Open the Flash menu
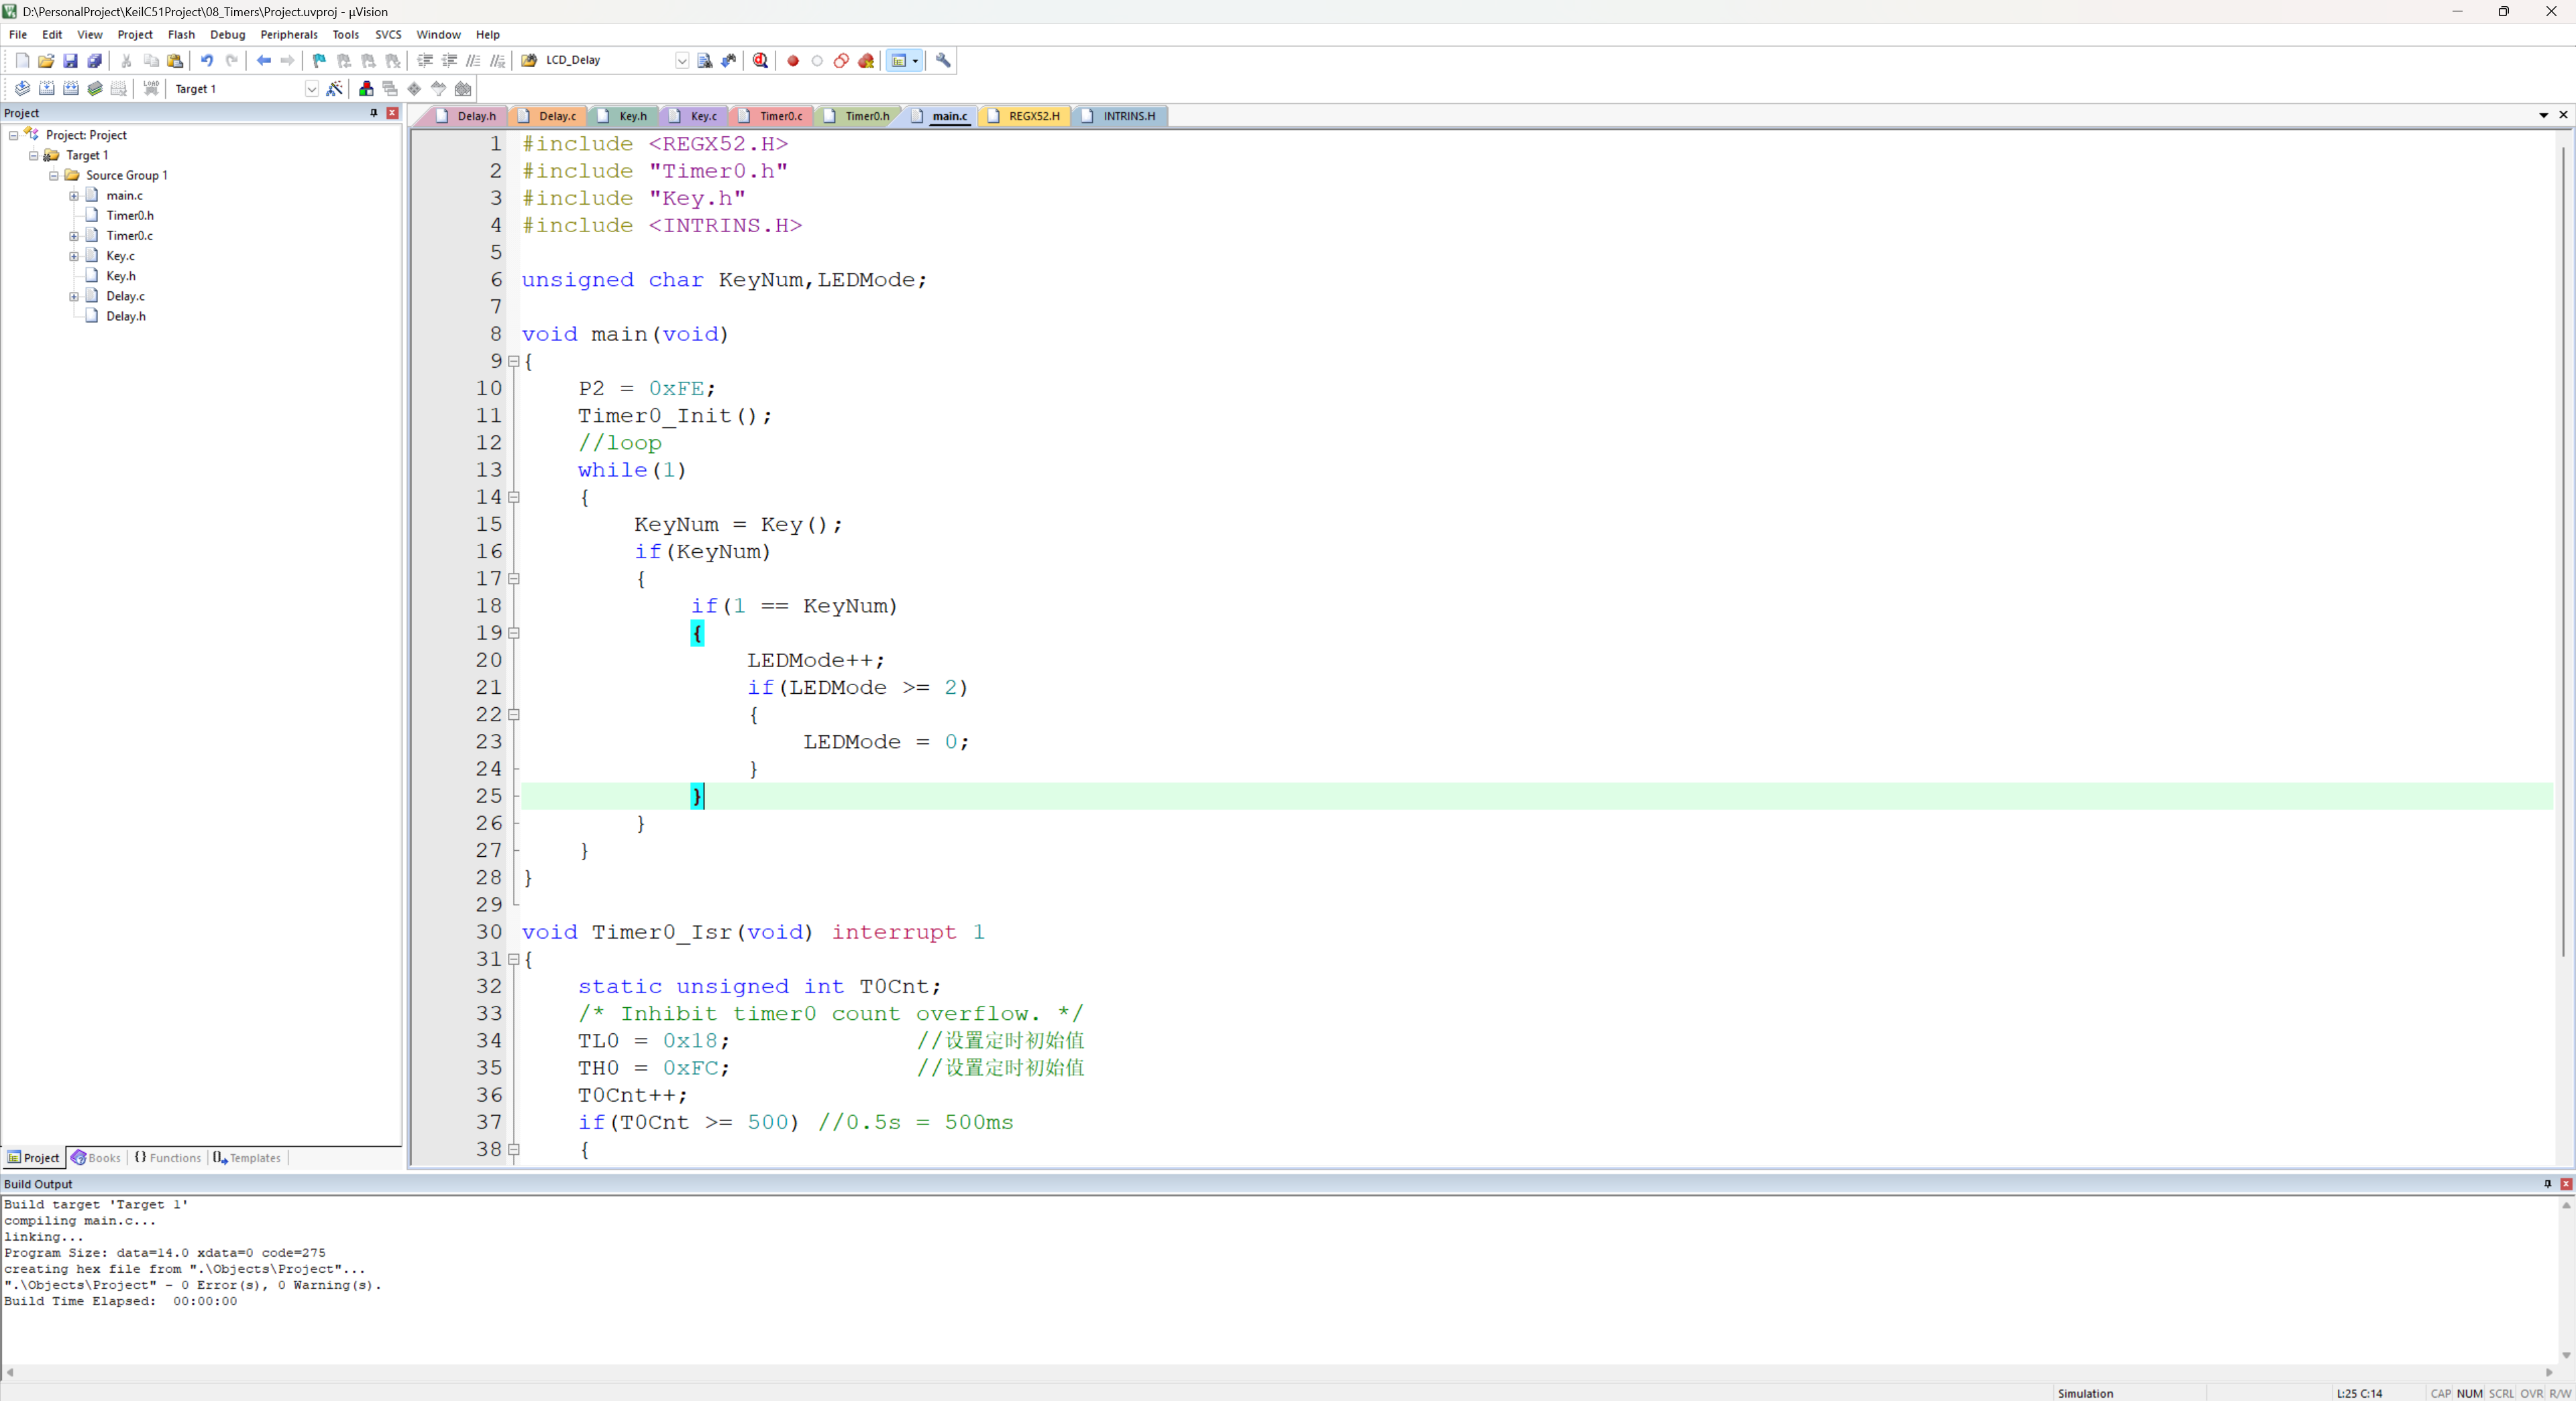The image size is (2576, 1401). 181,34
